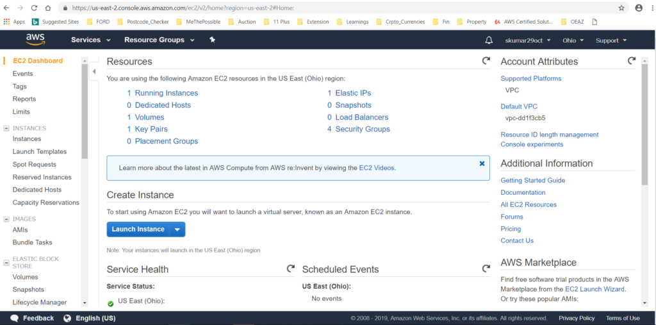Click the Launch Instance button

[138, 229]
